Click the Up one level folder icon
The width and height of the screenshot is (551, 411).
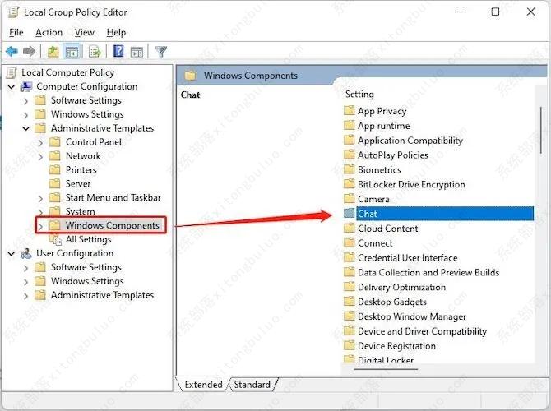coord(53,52)
